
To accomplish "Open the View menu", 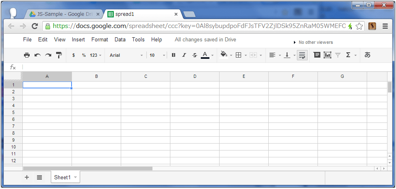I will (60, 40).
